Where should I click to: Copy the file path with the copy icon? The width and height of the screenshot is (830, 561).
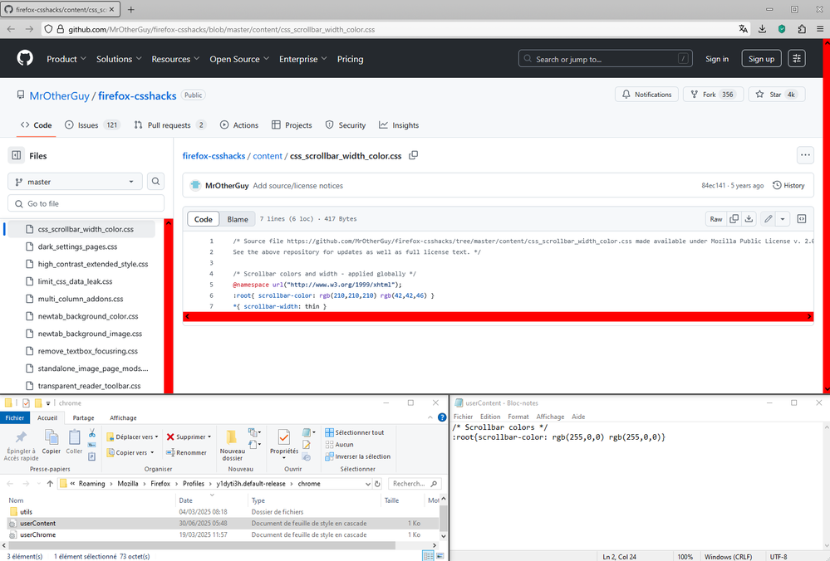(x=414, y=155)
